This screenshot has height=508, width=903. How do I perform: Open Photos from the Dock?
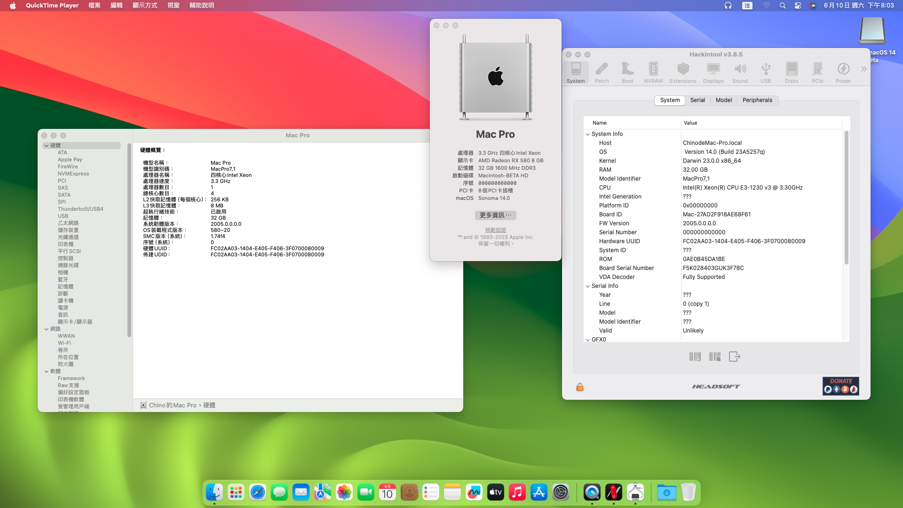click(x=344, y=492)
